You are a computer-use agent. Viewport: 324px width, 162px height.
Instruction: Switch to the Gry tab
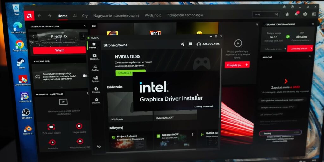(85, 16)
